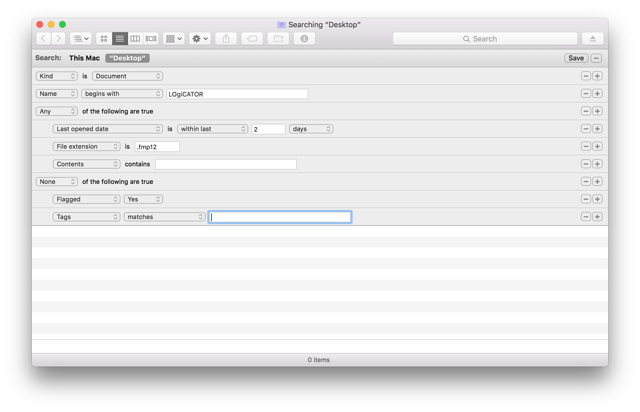
Task: Click the Edit Tags toolbar icon
Action: [x=252, y=39]
